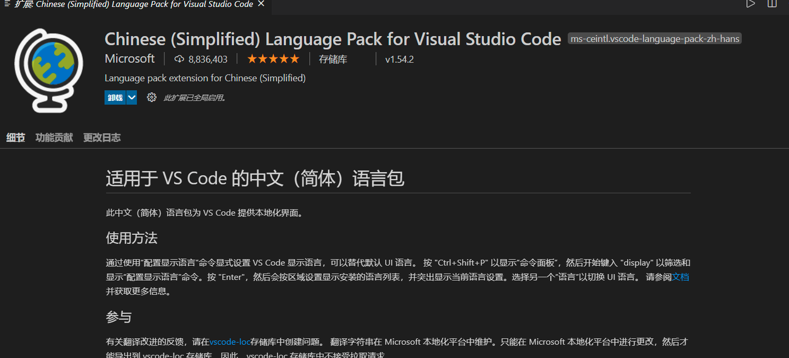
Task: Close the extension editor tab
Action: coord(260,4)
